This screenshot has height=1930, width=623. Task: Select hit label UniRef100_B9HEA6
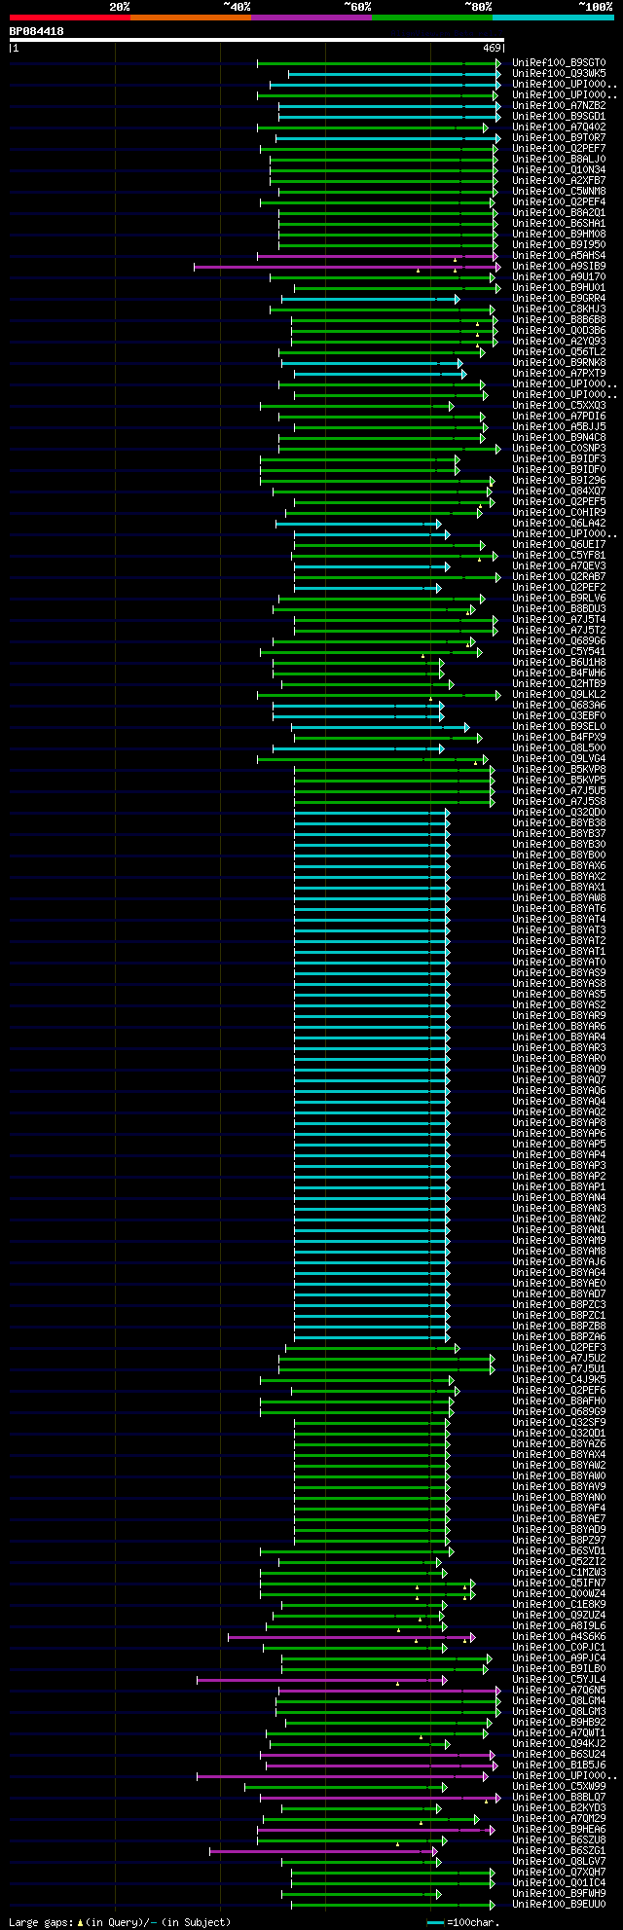(x=559, y=1830)
